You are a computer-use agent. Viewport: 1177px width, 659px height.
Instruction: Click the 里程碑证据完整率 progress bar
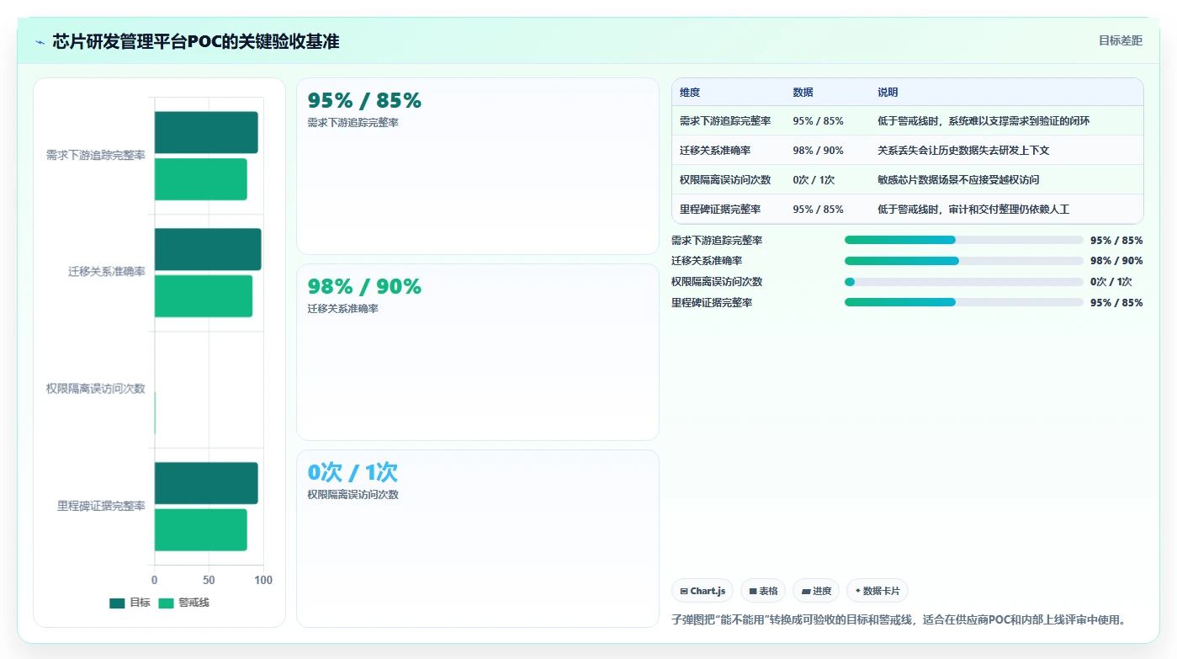(963, 302)
